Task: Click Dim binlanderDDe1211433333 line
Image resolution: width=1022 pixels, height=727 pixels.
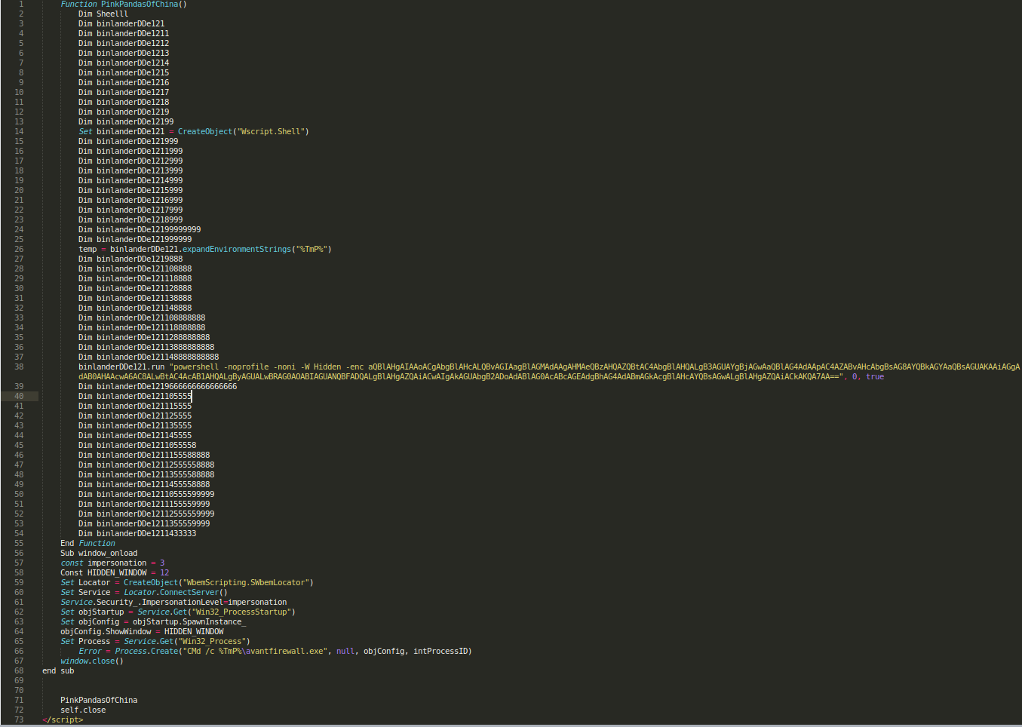Action: [137, 533]
